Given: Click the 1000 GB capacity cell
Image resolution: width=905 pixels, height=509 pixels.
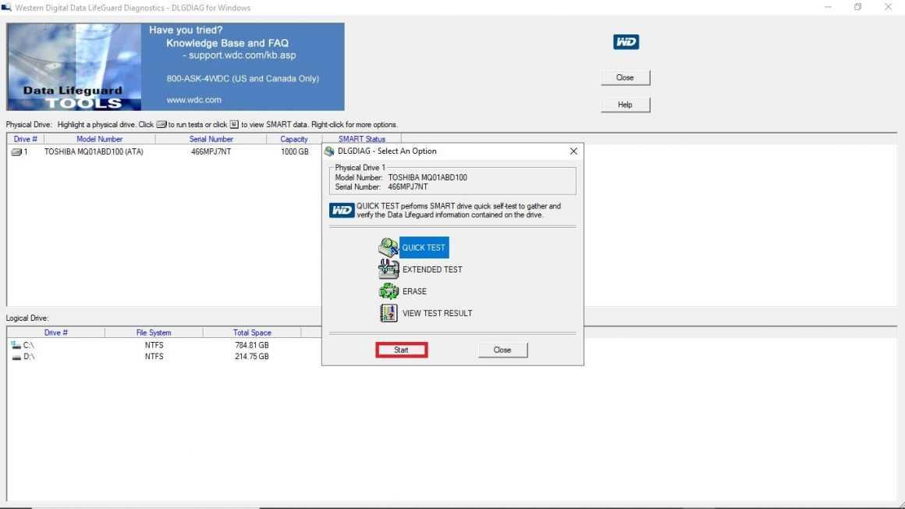Looking at the screenshot, I should coord(294,152).
